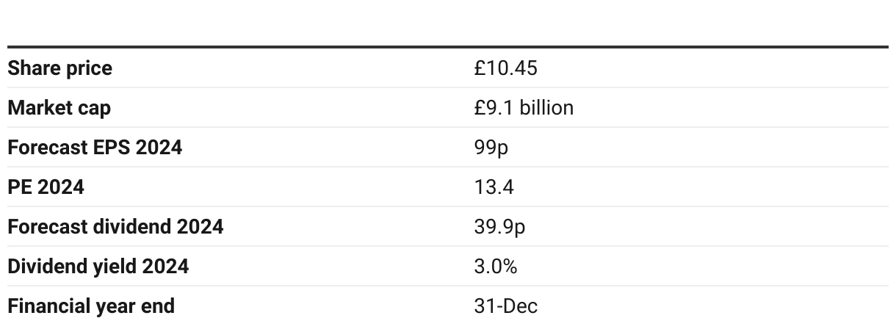The height and width of the screenshot is (332, 896).
Task: Select the 3.0% yield value
Action: (495, 267)
